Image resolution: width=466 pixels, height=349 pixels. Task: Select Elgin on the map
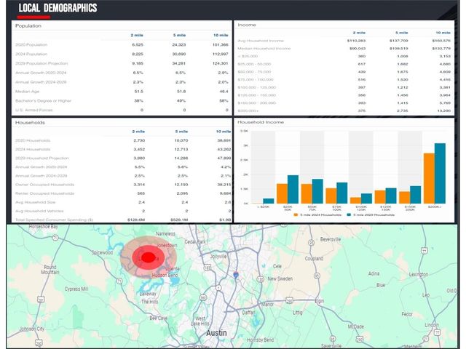click(x=320, y=301)
